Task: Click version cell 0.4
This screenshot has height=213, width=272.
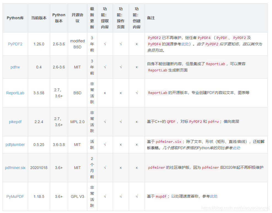Action: [x=39, y=67]
